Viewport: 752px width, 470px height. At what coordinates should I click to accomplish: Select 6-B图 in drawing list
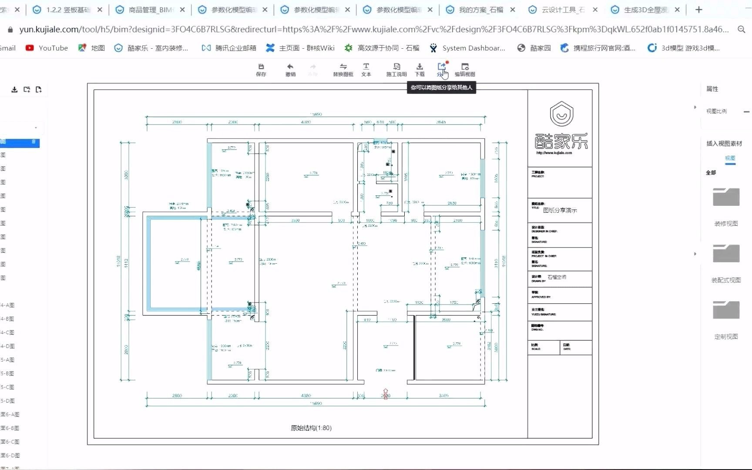[10, 428]
